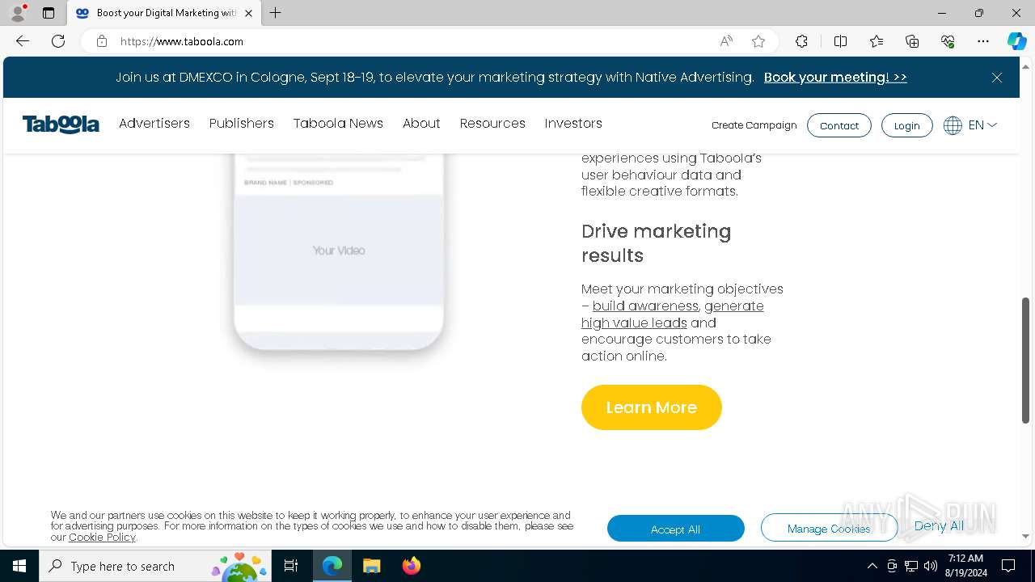Screen dimensions: 1035x582
Task: Click the globe language icon
Action: pos(953,125)
